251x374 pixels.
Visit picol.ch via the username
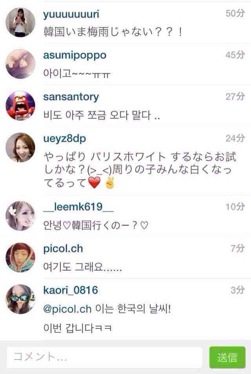tap(63, 249)
